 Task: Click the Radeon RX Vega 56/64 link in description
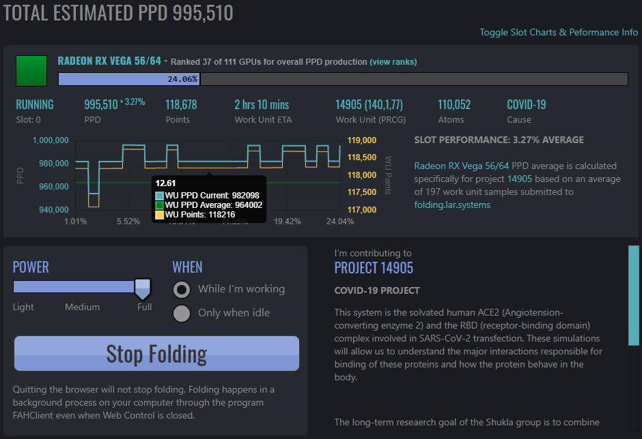coord(462,166)
